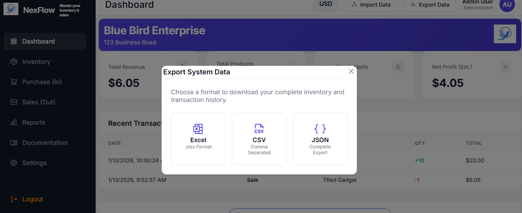
Task: Close the Export System Data dialog
Action: coord(351,72)
